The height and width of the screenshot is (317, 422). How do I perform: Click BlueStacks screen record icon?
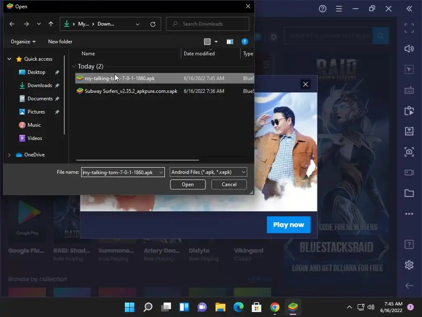pyautogui.click(x=409, y=172)
